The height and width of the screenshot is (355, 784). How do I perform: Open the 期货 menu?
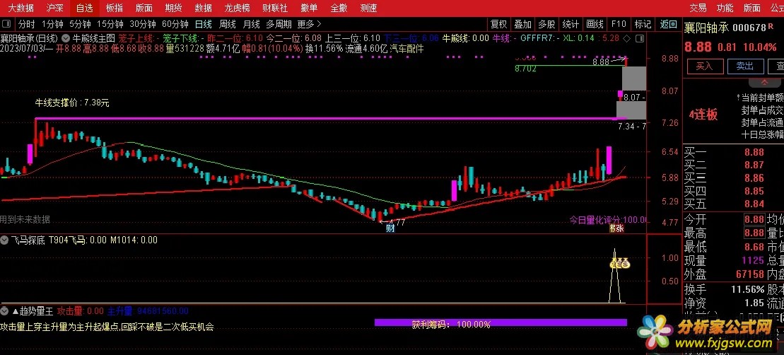click(x=173, y=8)
